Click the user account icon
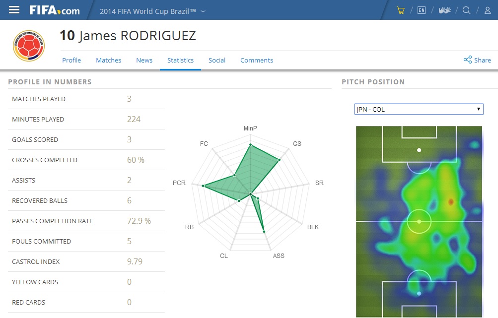The height and width of the screenshot is (318, 498). 488,10
